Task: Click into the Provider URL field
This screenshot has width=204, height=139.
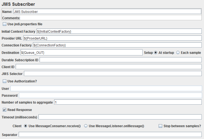Action: click(x=112, y=38)
